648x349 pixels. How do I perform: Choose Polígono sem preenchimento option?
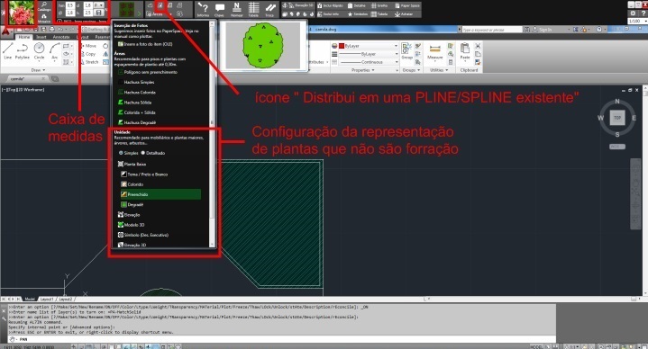pyautogui.click(x=148, y=72)
